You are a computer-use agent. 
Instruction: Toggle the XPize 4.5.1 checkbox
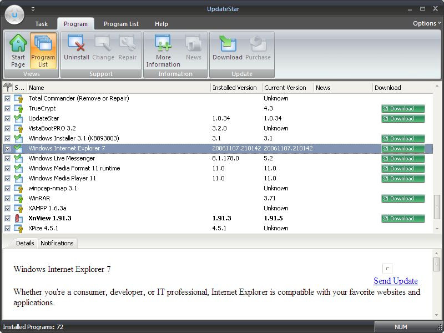coord(8,228)
